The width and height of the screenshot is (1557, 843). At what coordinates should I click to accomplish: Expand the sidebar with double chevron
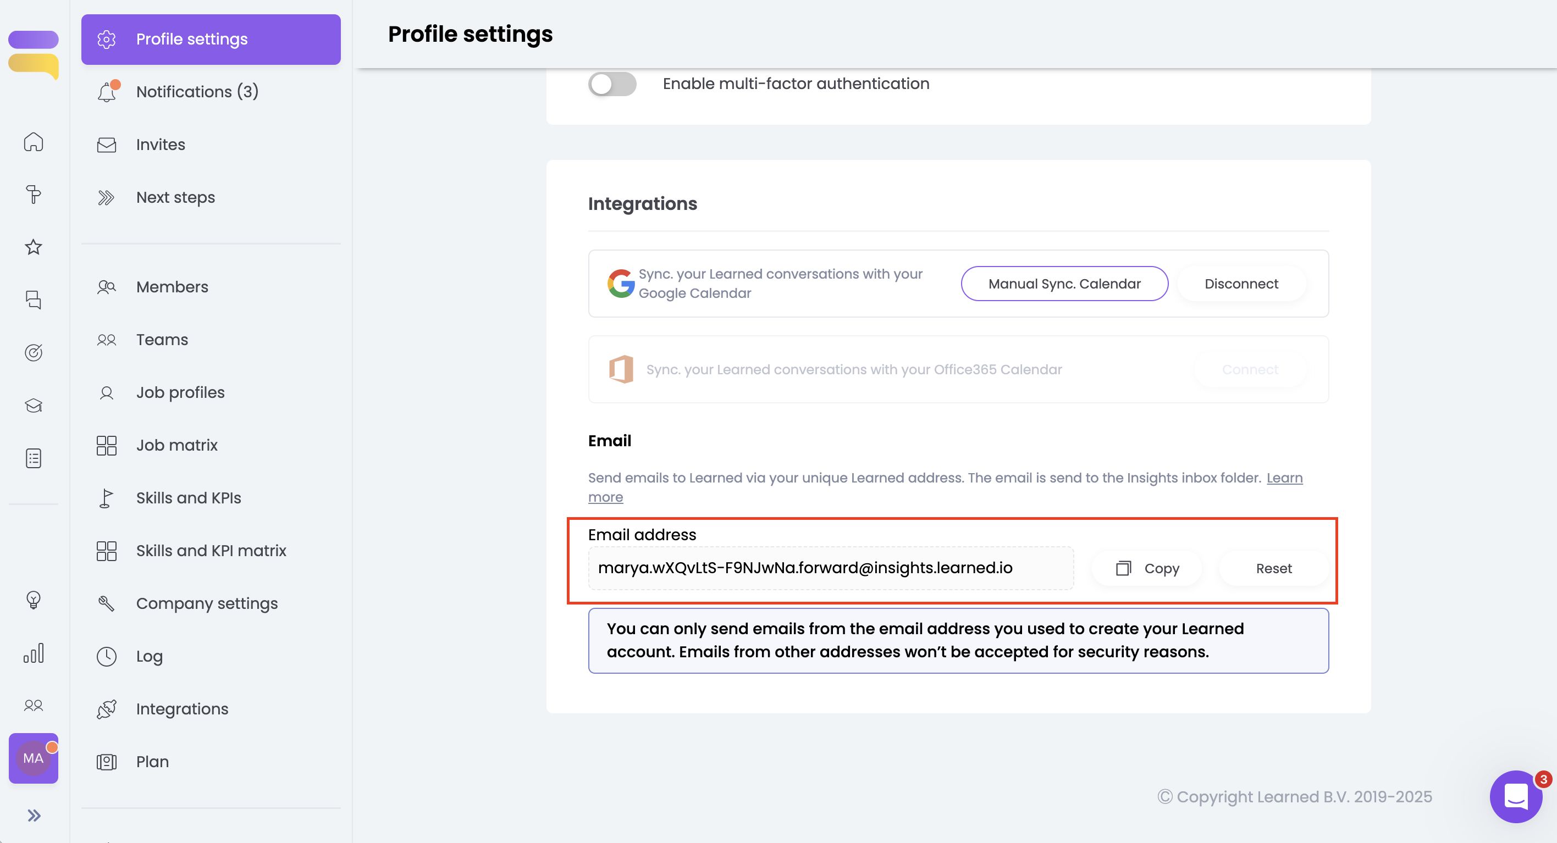33,815
